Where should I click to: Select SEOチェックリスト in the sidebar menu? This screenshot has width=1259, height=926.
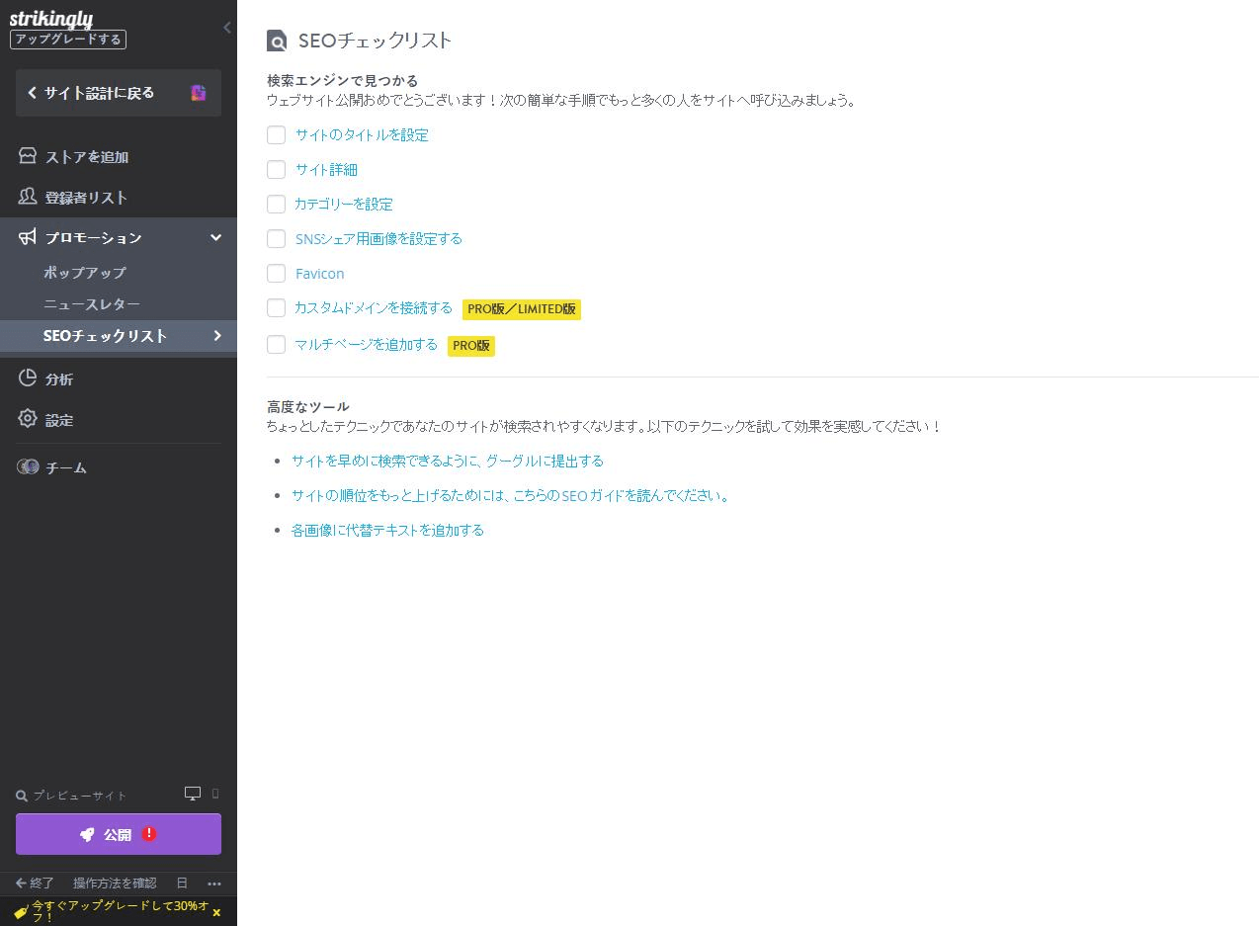[106, 335]
